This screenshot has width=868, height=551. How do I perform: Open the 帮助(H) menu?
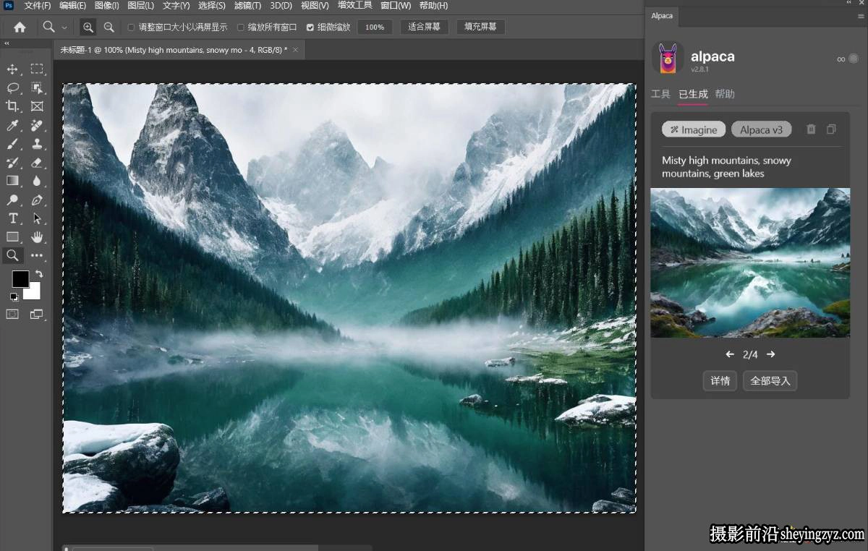tap(433, 6)
